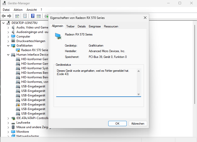Click the action pane toolbar icon
This screenshot has height=142, width=197.
tap(39, 16)
